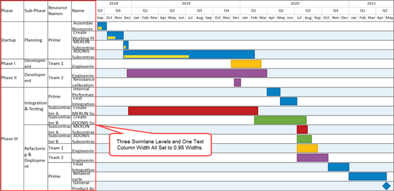Click the "Startup" phase cell
394x191 pixels.
point(13,40)
